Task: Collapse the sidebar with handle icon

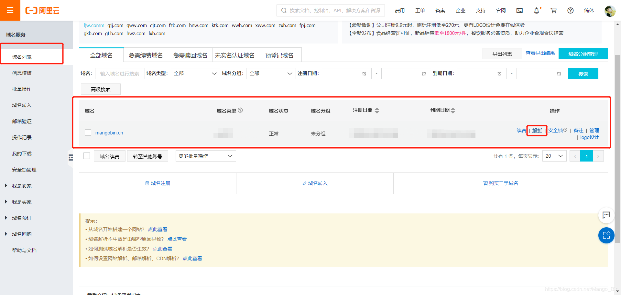Action: [71, 157]
